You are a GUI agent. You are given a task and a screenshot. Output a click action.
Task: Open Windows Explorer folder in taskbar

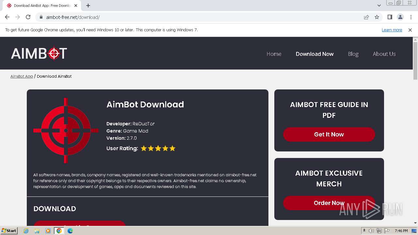[x=37, y=231]
